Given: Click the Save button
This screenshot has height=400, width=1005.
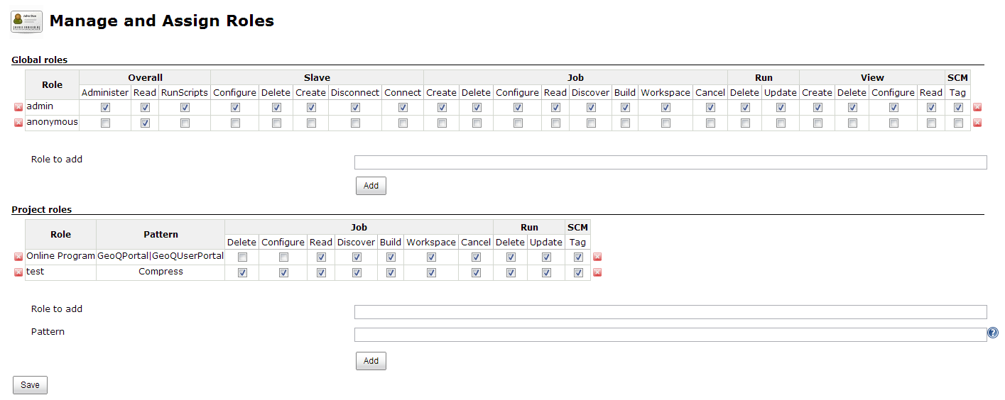Looking at the screenshot, I should click(x=30, y=385).
